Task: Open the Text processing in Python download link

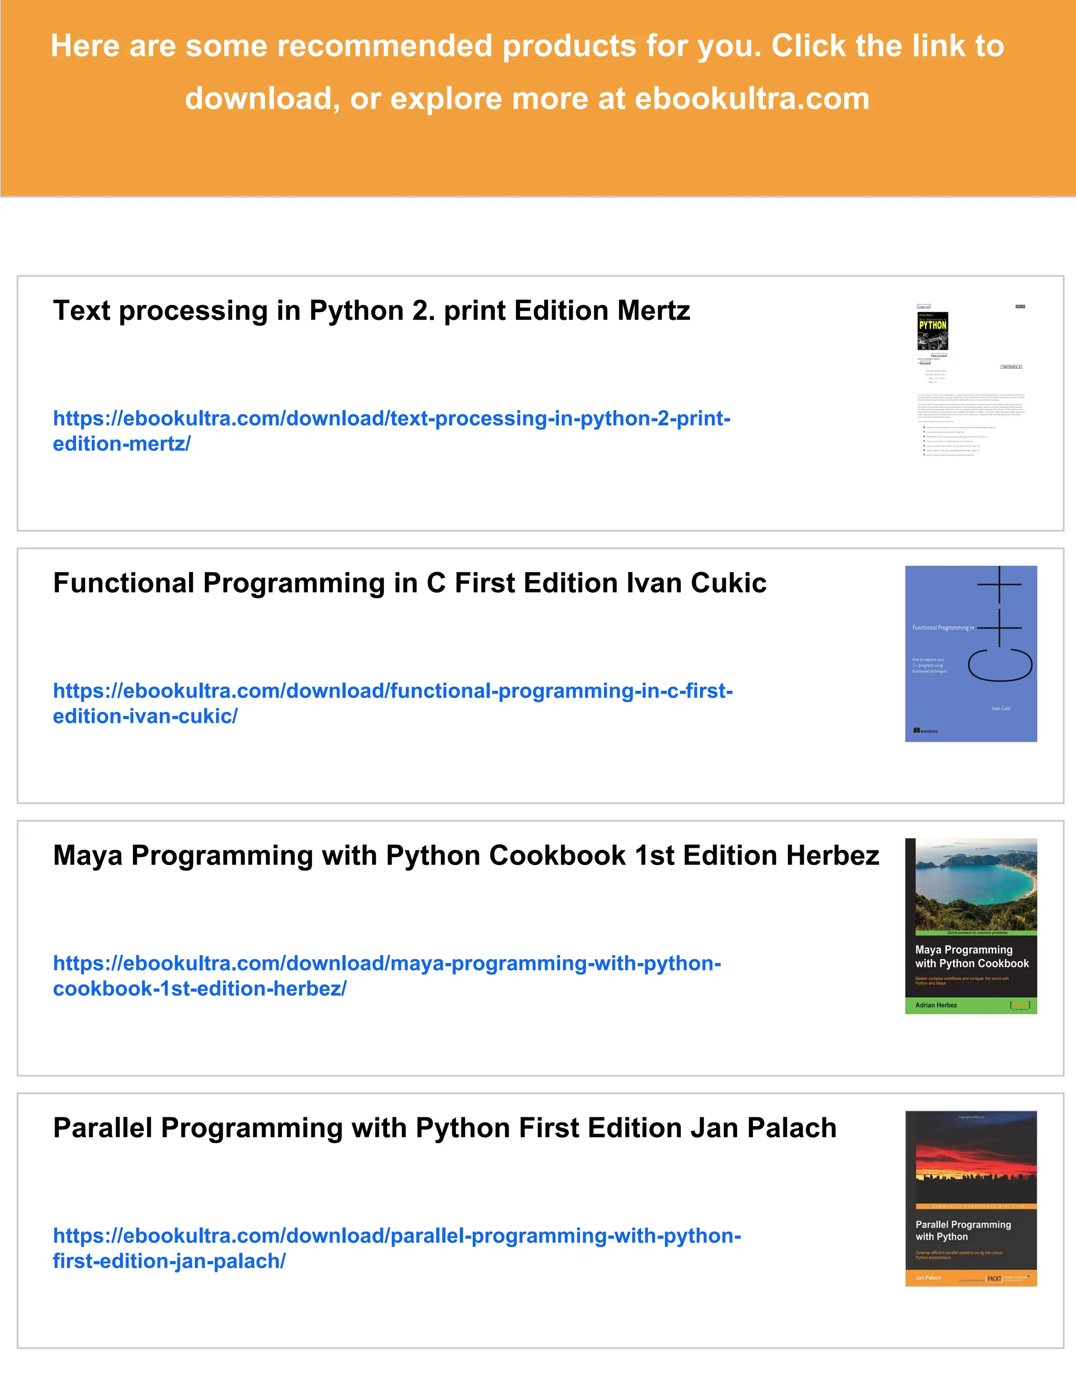Action: 391,431
